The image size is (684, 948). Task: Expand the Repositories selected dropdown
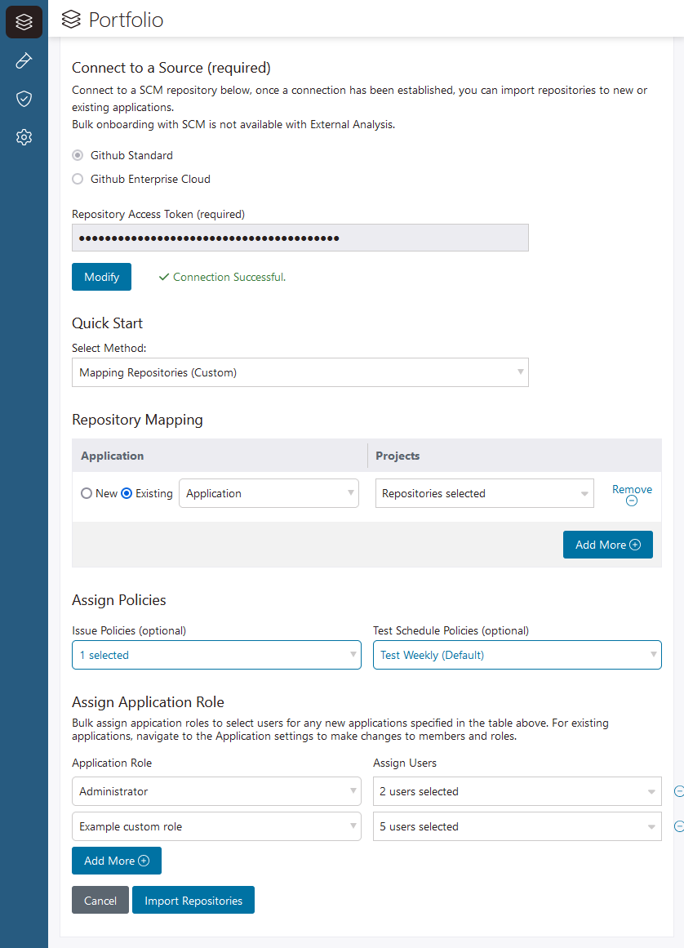[x=485, y=493]
